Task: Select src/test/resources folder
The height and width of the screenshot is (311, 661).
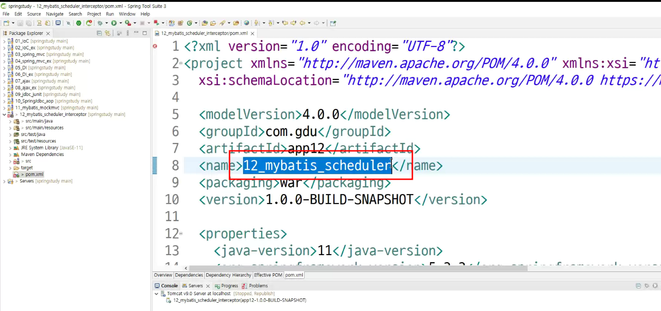Action: coord(38,141)
